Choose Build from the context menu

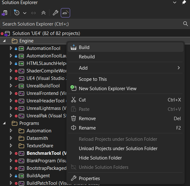(x=126, y=47)
